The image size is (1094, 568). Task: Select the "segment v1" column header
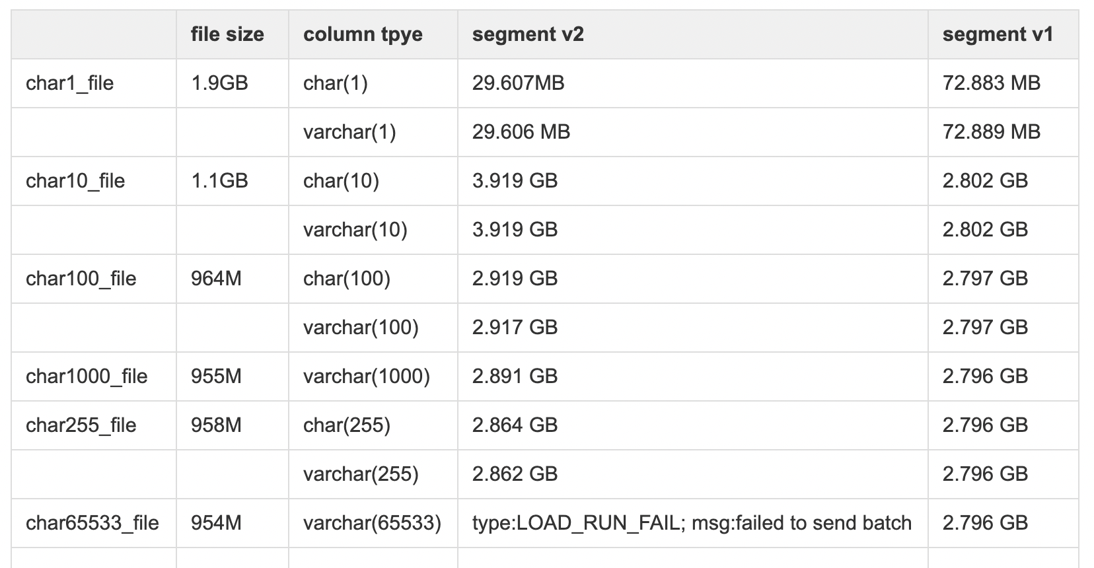coord(998,34)
